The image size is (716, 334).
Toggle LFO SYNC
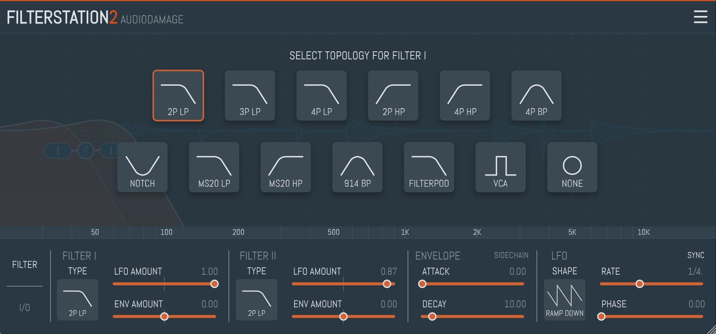696,255
